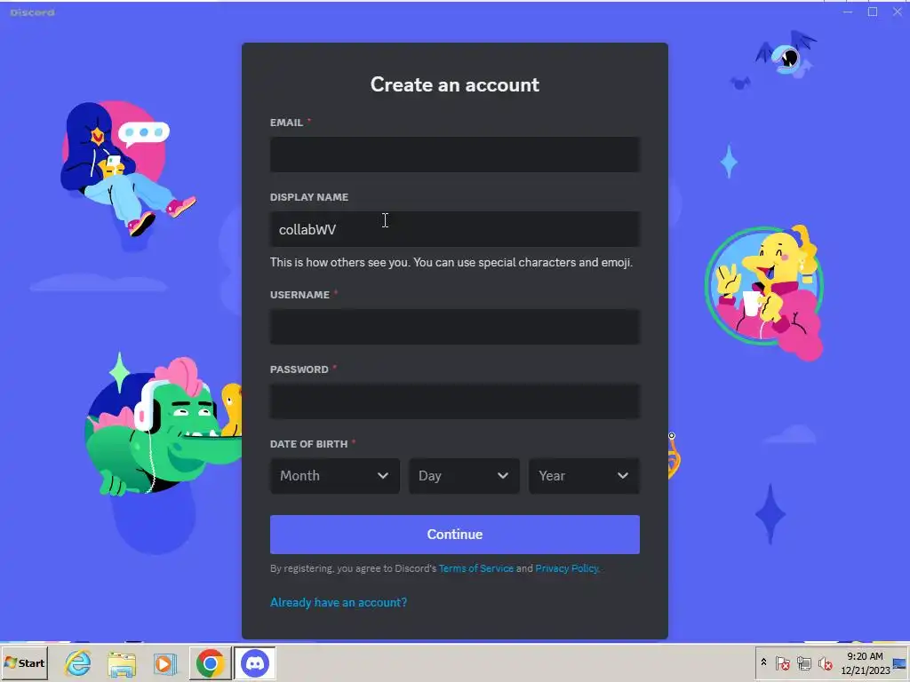Image resolution: width=910 pixels, height=682 pixels.
Task: Show hidden system tray icons arrow
Action: coord(763,662)
